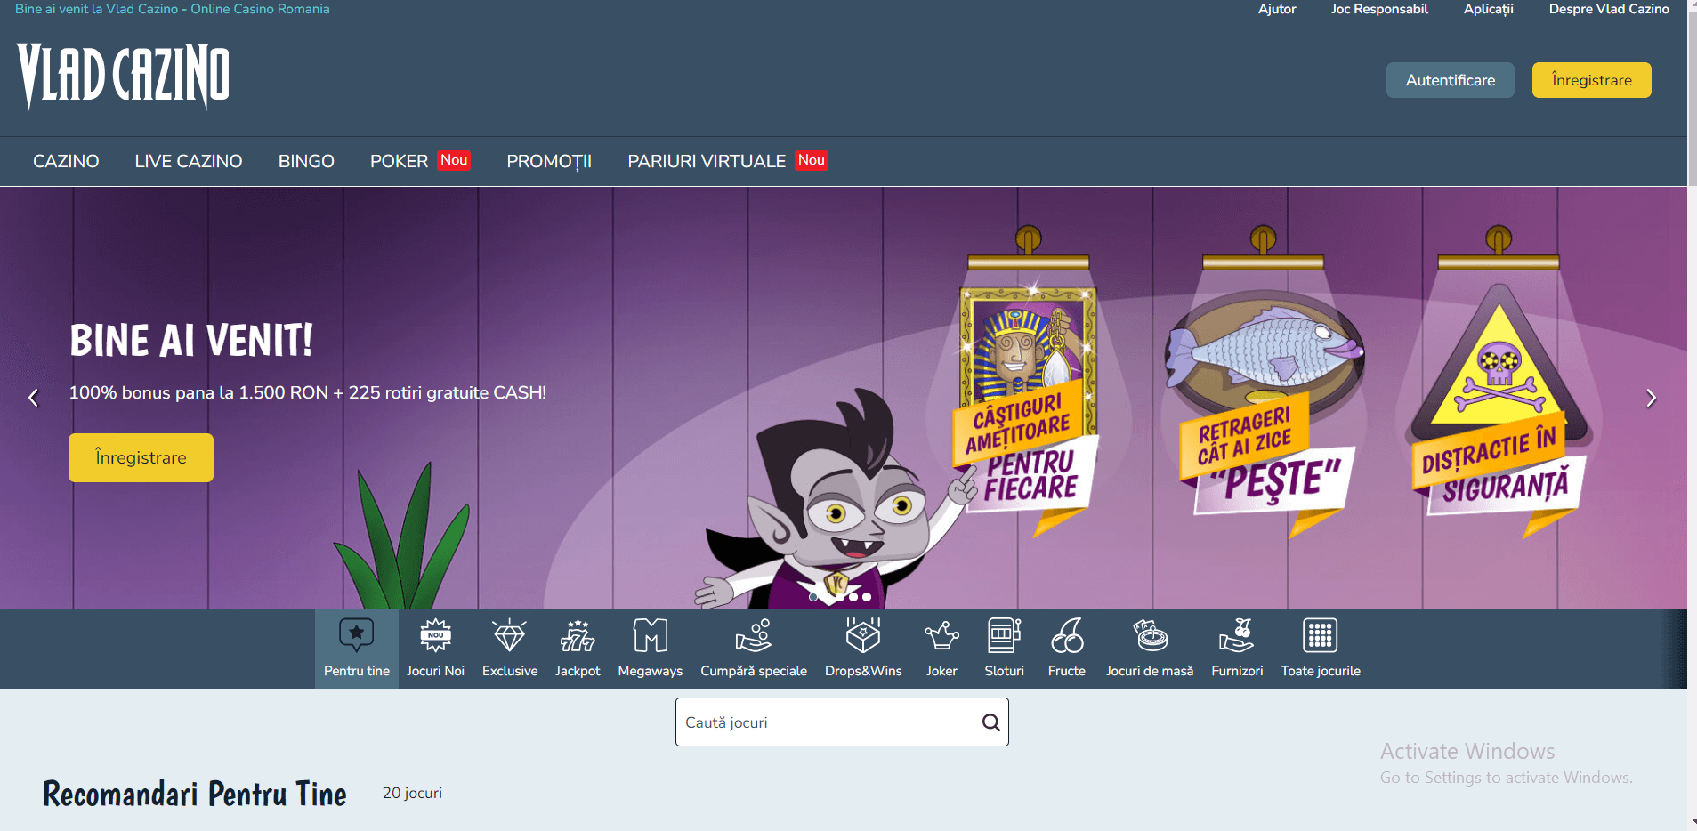Switch to the BINGO section
The height and width of the screenshot is (831, 1697).
point(306,161)
